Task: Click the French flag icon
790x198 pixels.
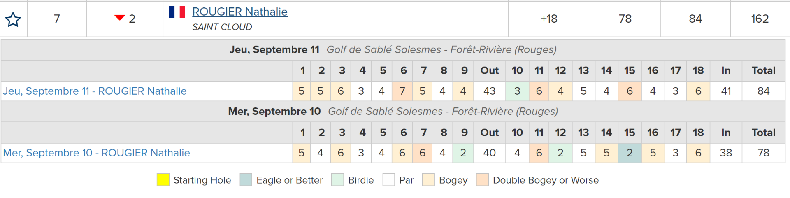Action: (x=177, y=12)
